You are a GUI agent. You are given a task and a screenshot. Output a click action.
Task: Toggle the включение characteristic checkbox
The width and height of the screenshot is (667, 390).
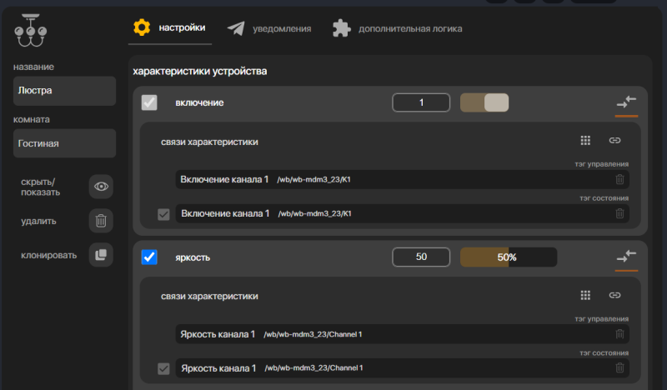[149, 102]
